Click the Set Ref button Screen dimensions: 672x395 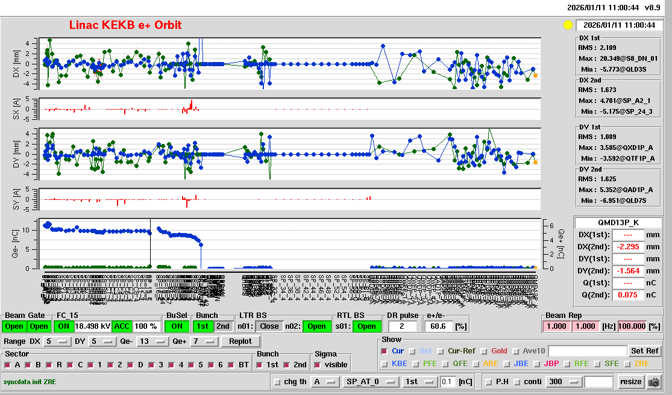644,351
